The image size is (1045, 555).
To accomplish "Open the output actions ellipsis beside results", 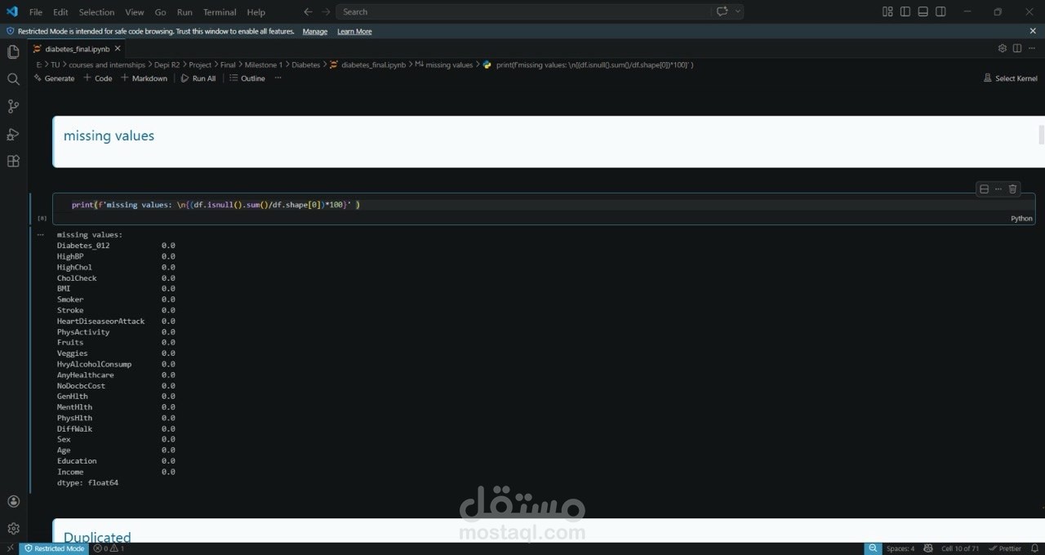I will point(40,234).
